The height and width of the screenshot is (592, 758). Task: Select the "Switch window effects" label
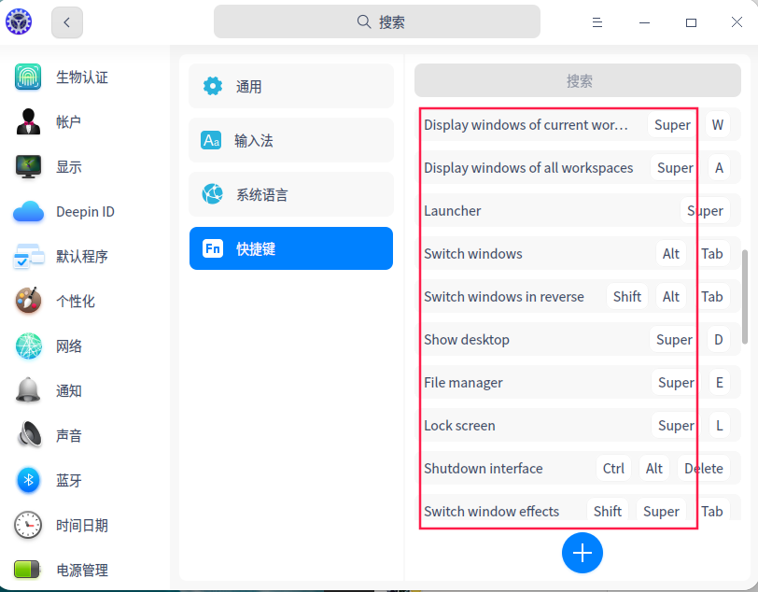tap(491, 511)
